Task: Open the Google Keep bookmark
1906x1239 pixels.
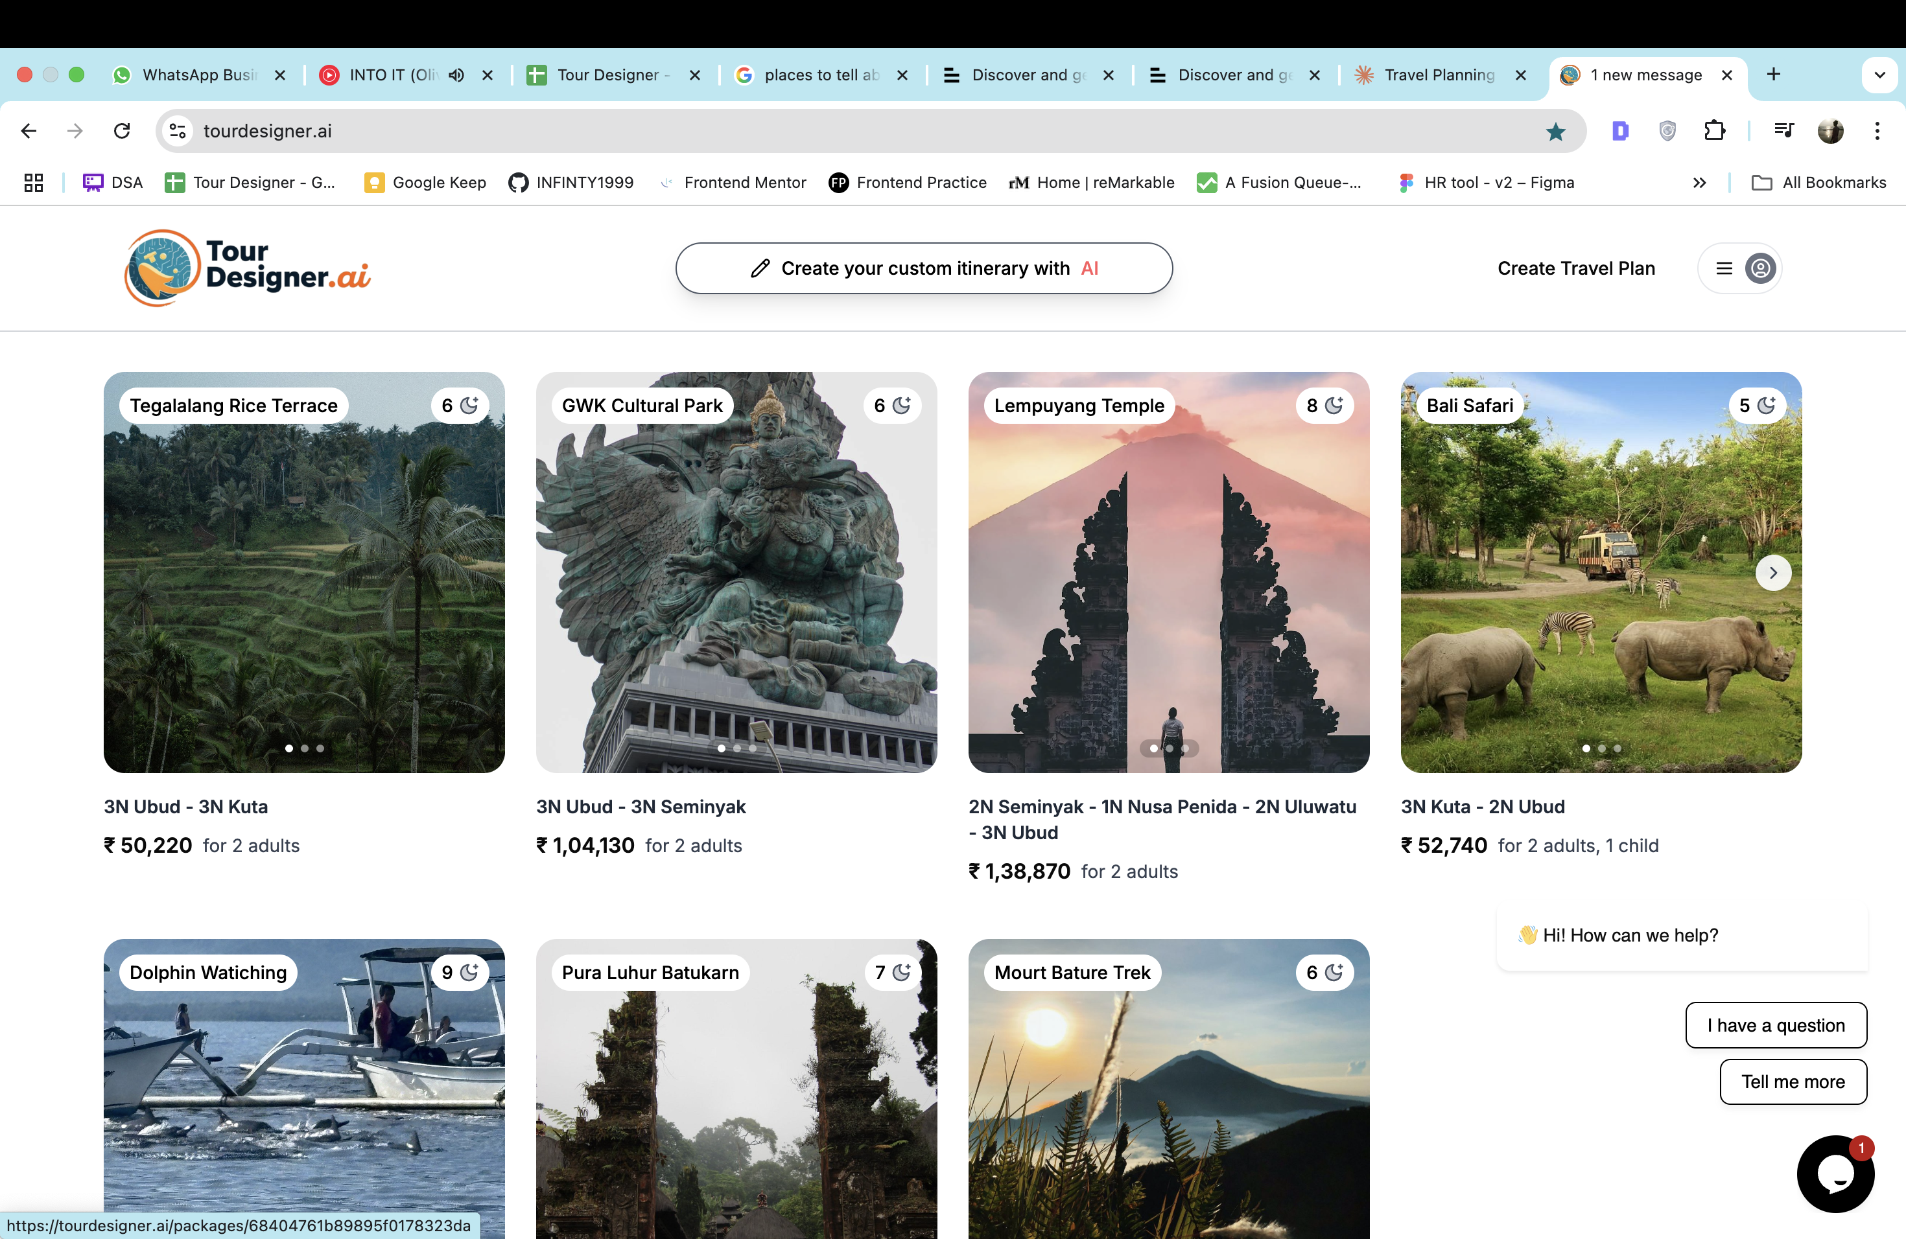Action: pyautogui.click(x=425, y=183)
